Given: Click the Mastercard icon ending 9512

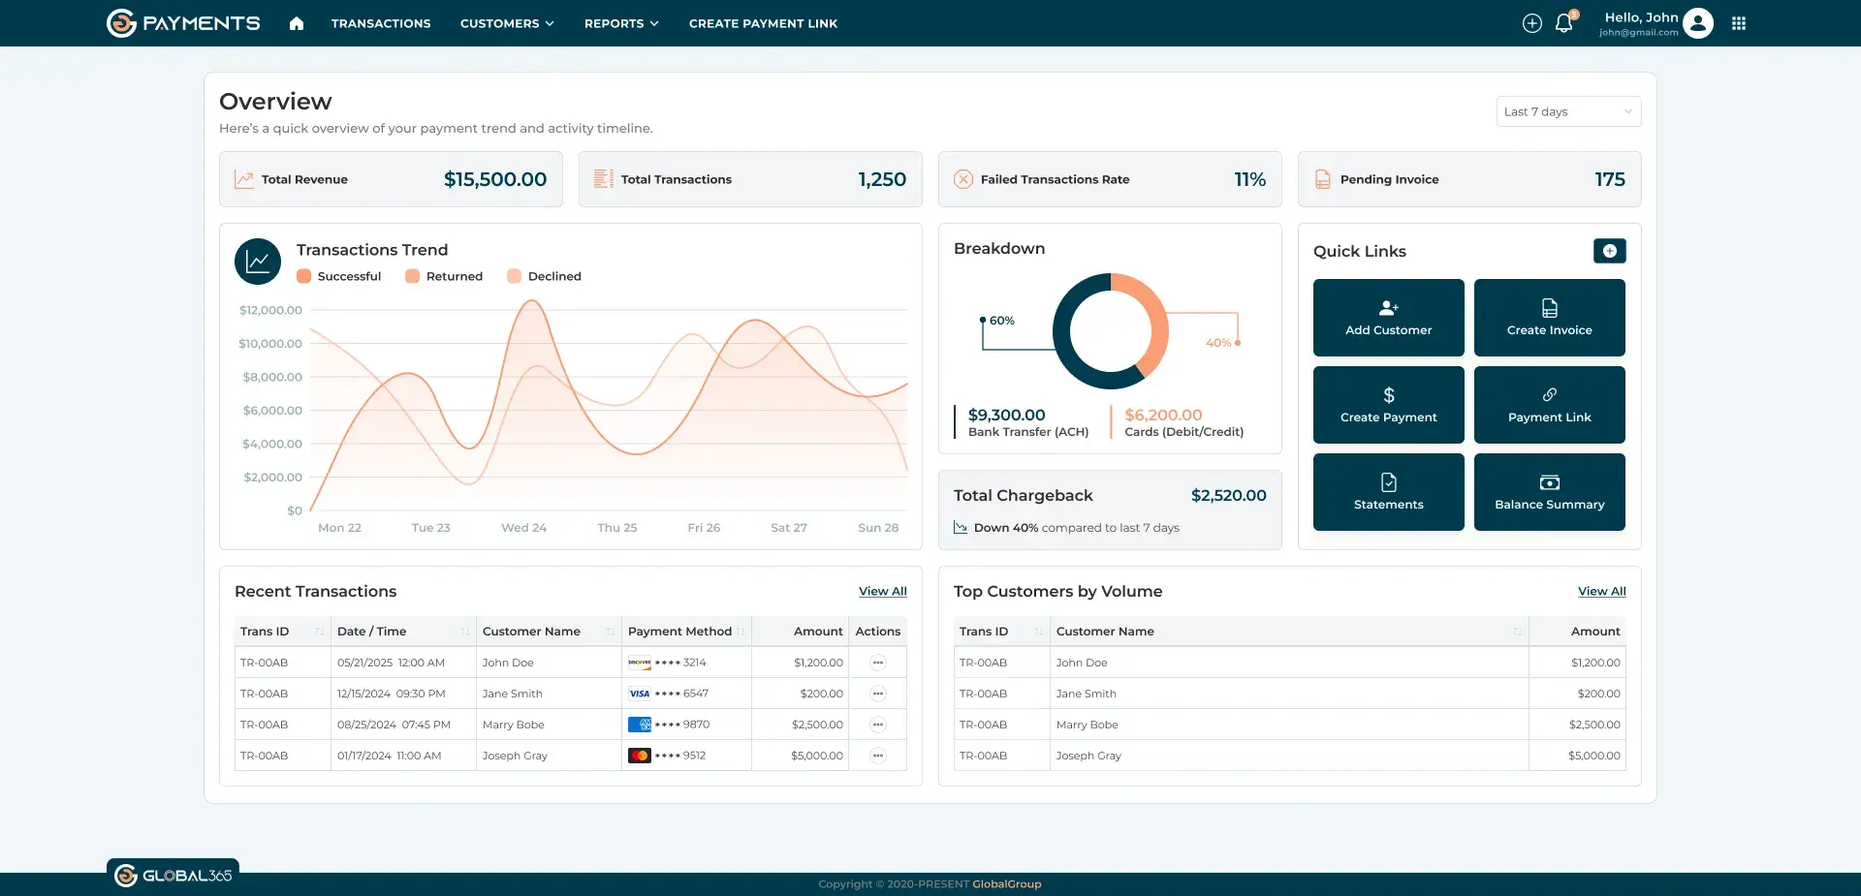Looking at the screenshot, I should pyautogui.click(x=639, y=756).
